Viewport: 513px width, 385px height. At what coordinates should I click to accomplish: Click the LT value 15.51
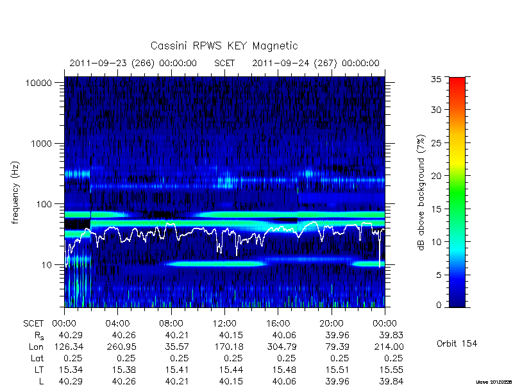(337, 370)
